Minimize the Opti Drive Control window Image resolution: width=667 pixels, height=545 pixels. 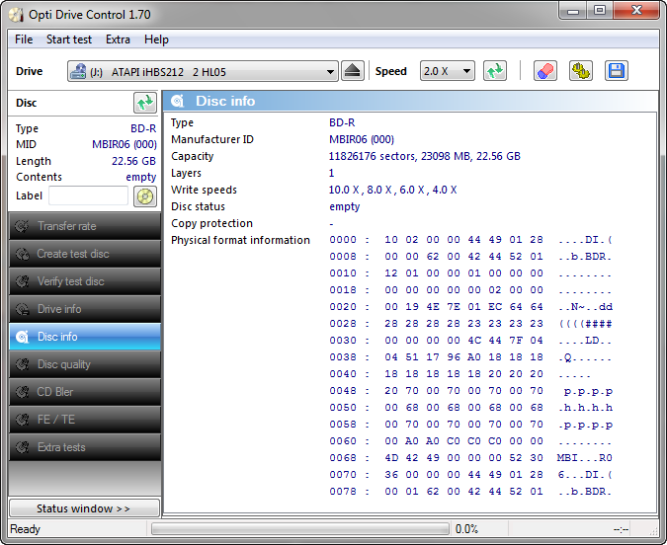(572, 10)
